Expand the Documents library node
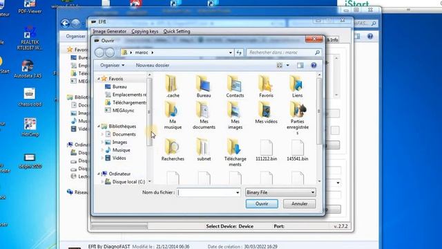The width and height of the screenshot is (442, 249). [102, 134]
